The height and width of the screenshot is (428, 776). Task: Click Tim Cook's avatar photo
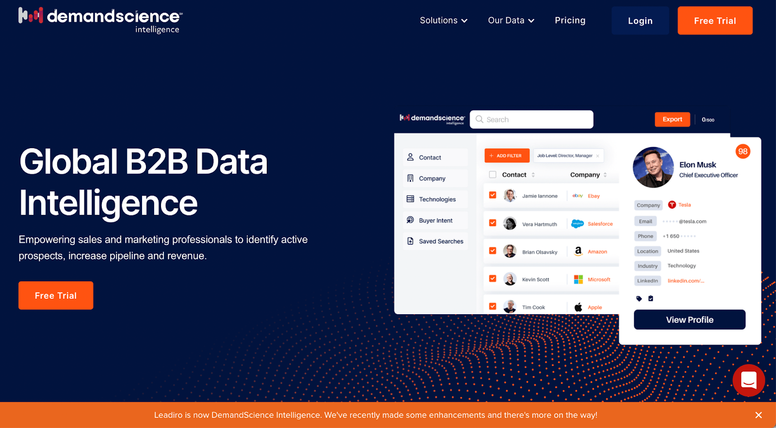point(510,307)
